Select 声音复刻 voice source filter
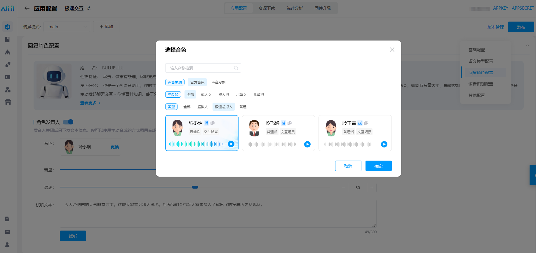The image size is (536, 253). pyautogui.click(x=218, y=82)
